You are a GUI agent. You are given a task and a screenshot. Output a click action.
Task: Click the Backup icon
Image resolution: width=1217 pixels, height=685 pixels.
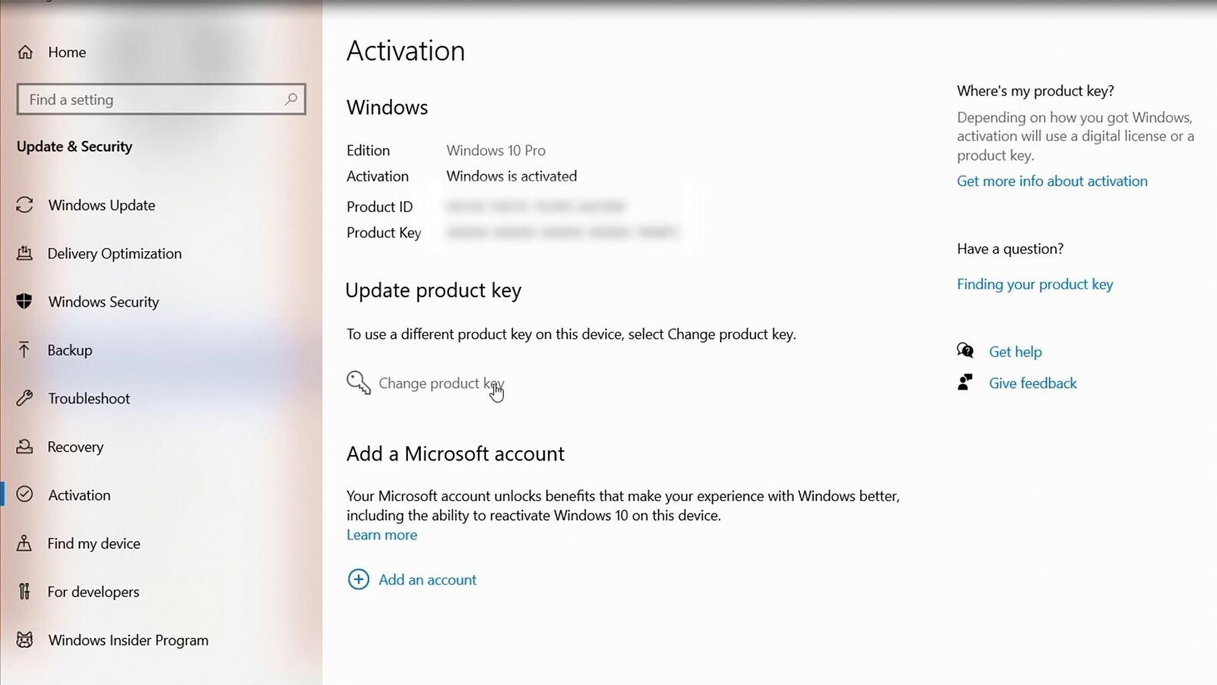click(24, 350)
